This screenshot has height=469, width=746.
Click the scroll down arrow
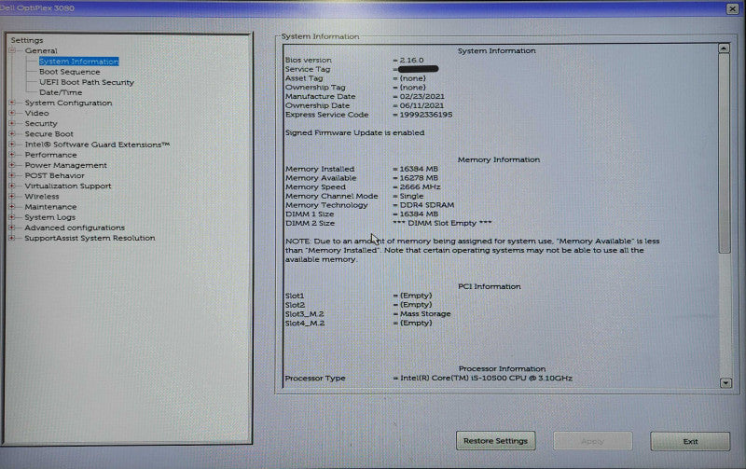click(x=725, y=383)
